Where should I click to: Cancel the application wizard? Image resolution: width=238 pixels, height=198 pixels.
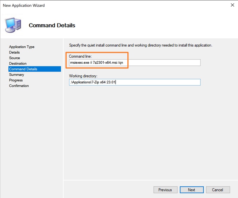coord(217,190)
